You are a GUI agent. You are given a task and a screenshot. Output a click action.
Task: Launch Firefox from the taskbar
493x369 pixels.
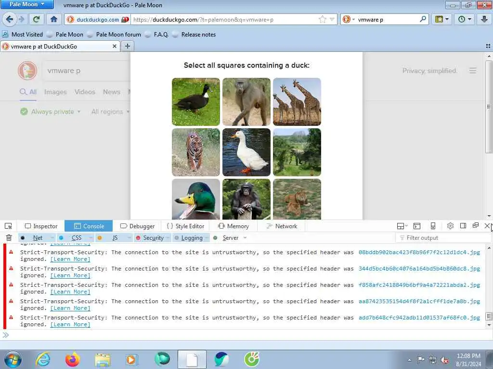(x=73, y=359)
